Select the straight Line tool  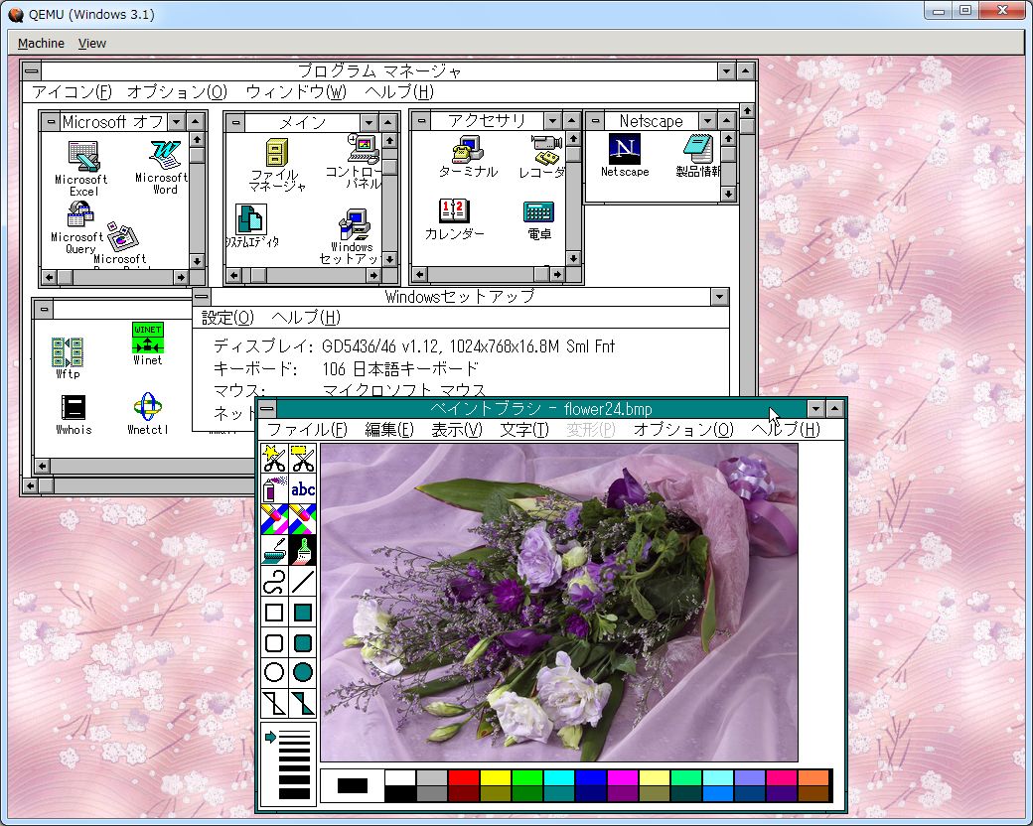tap(303, 581)
